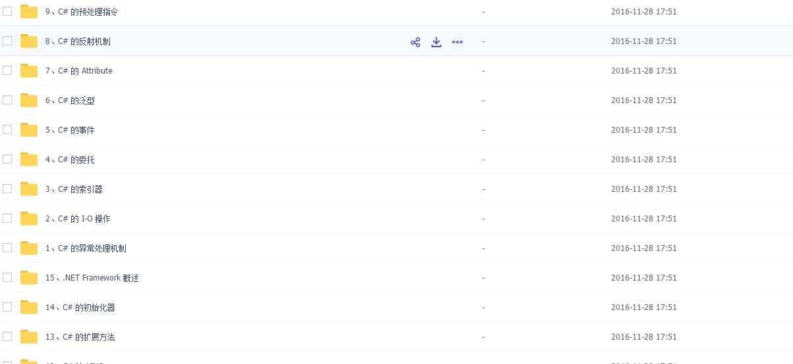Click folder icon of 2、C# 的 I-O 操作

coord(29,218)
